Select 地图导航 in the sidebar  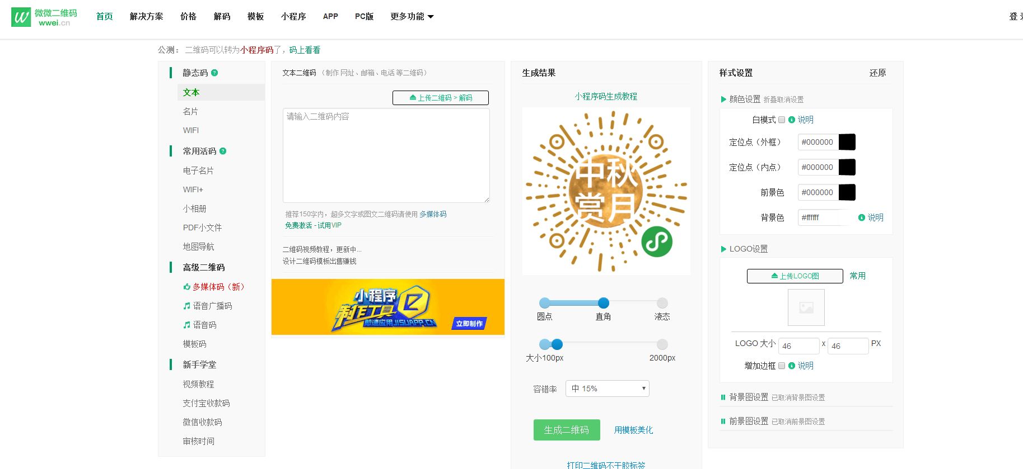(x=198, y=247)
